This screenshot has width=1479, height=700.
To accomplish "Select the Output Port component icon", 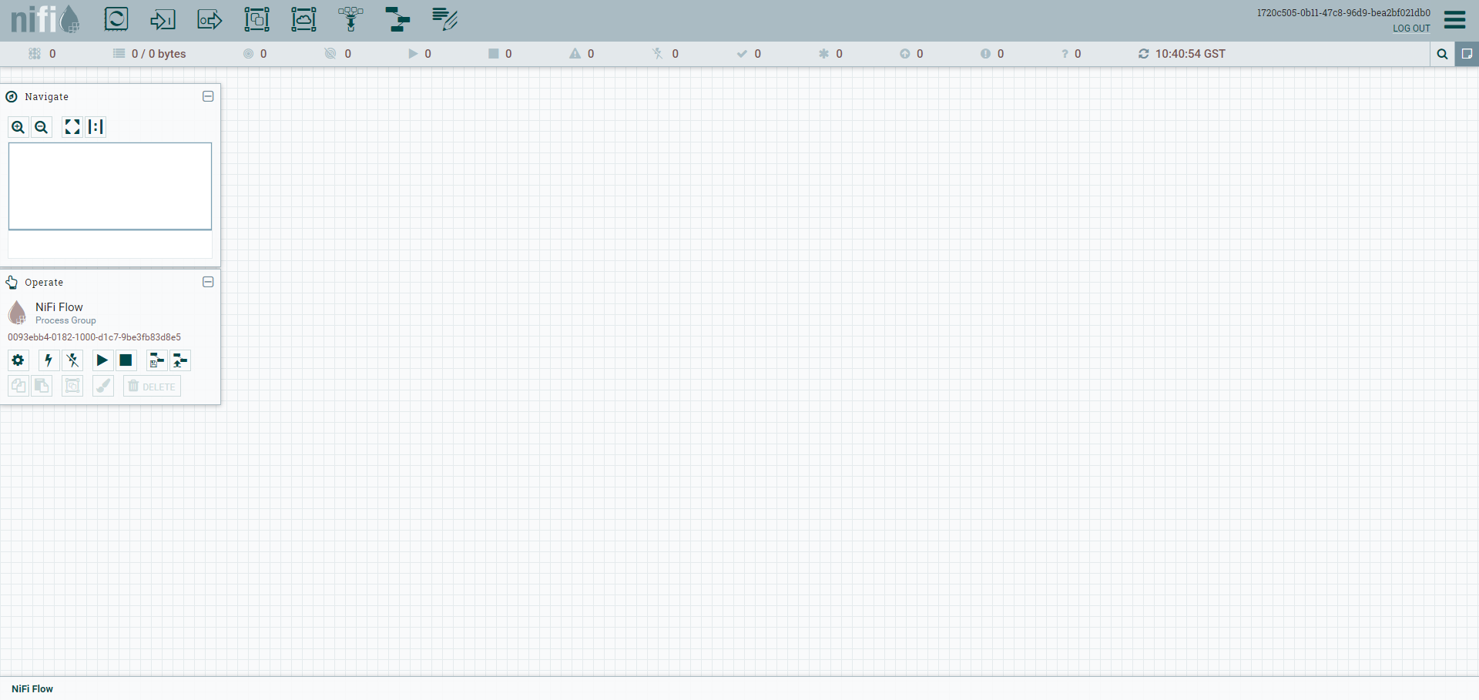I will (210, 19).
